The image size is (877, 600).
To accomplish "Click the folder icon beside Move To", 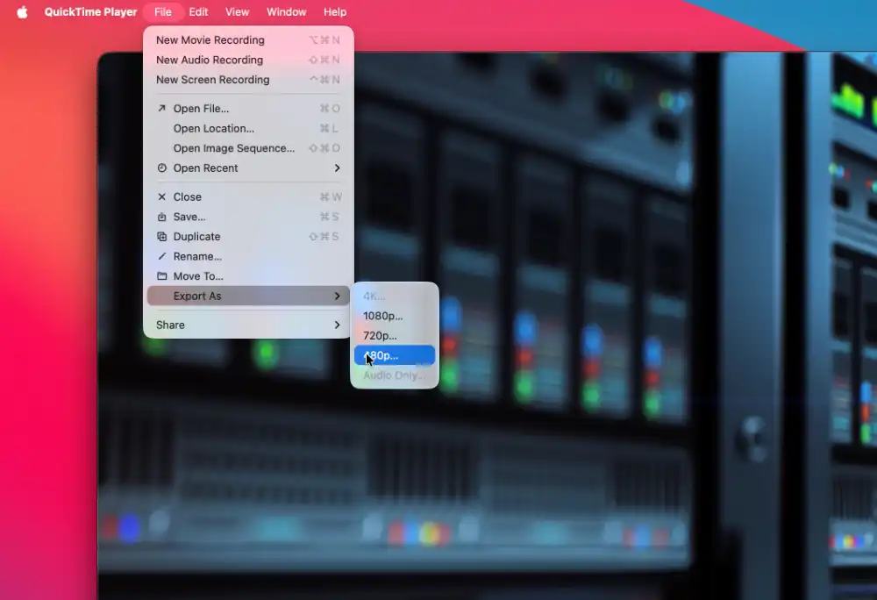I will (161, 276).
